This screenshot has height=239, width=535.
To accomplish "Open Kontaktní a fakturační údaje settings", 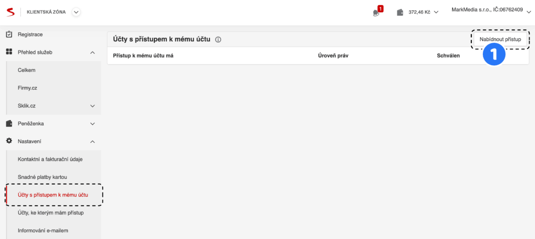I will coord(50,159).
